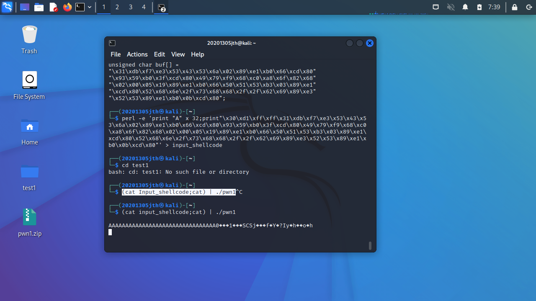Click the highlighted '(cat Input_shellcode;cat) | ./pwn1' text
This screenshot has width=536, height=301.
tap(179, 192)
